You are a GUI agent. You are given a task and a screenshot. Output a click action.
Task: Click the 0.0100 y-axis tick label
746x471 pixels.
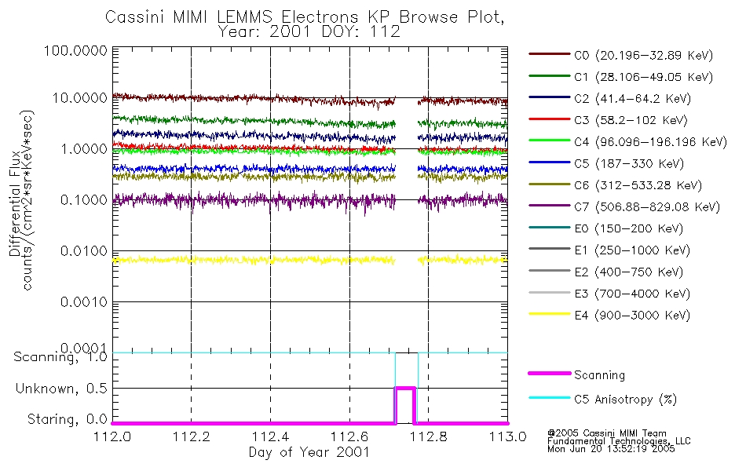click(84, 251)
